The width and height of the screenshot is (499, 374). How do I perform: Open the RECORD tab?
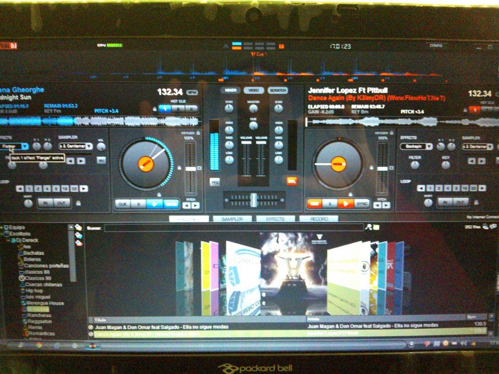[319, 219]
